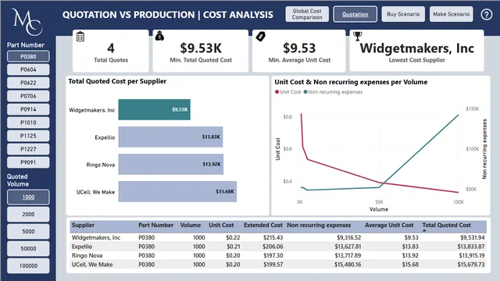
Task: Switch to the Quotation tab
Action: point(355,14)
